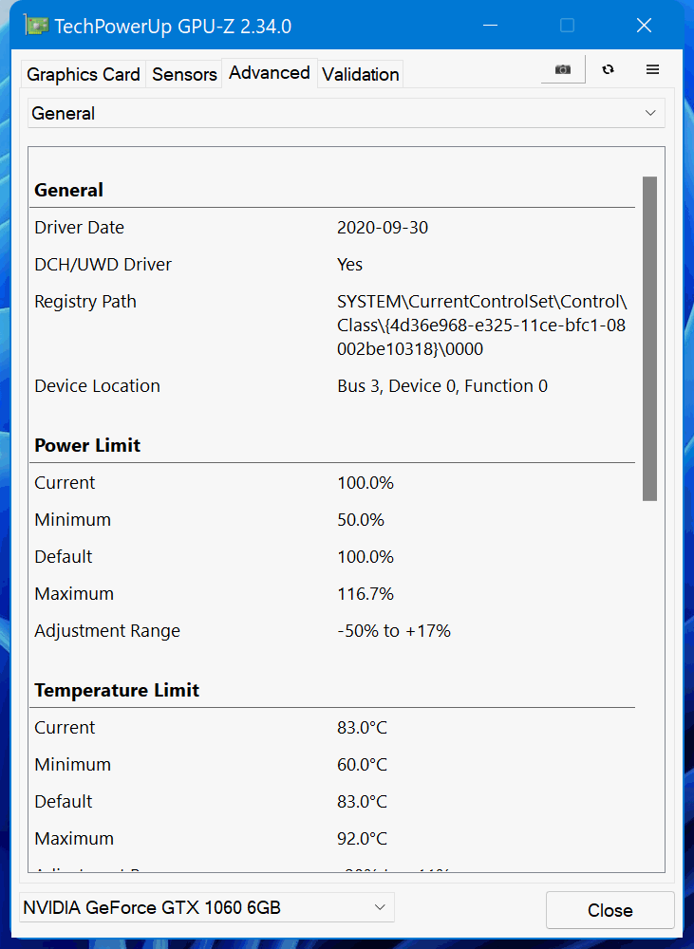This screenshot has width=694, height=949.
Task: Minimize the GPU-Z window
Action: pos(491,26)
